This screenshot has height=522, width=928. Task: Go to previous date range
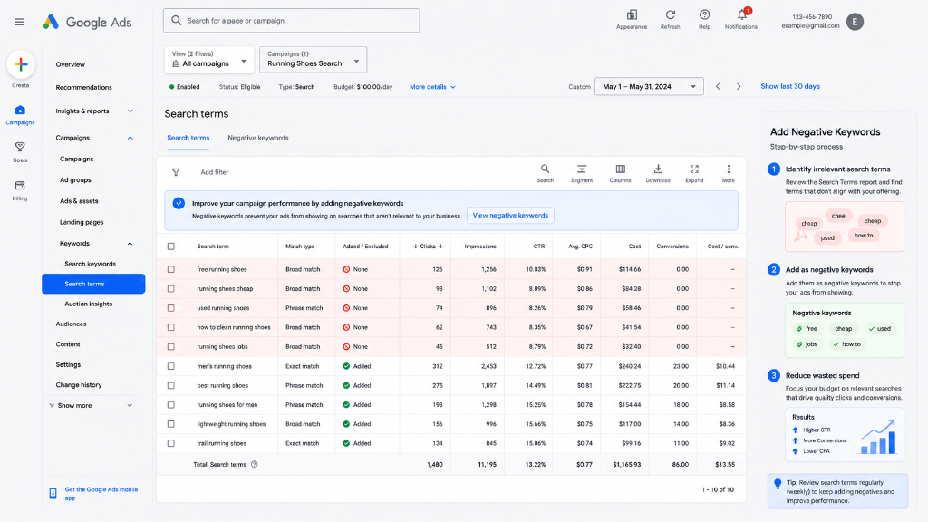coord(718,86)
